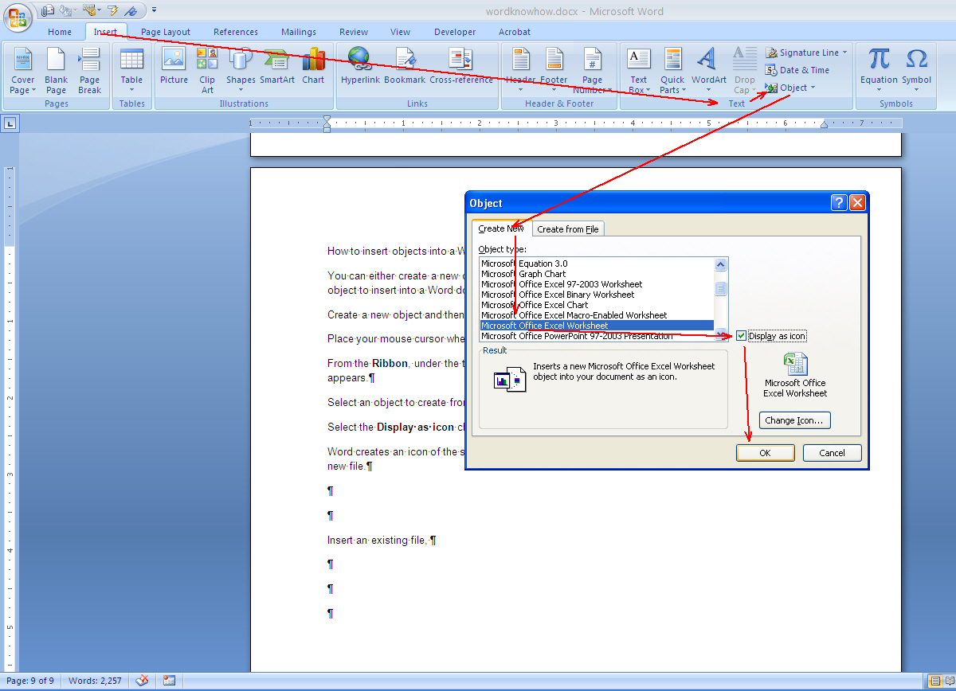Confirm the Object dialog with OK
This screenshot has height=691, width=956.
tap(766, 453)
